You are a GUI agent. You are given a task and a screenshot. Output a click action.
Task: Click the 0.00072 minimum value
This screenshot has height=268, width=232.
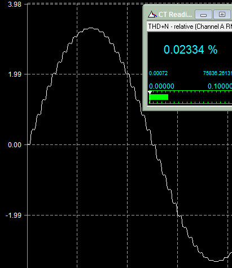(158, 73)
